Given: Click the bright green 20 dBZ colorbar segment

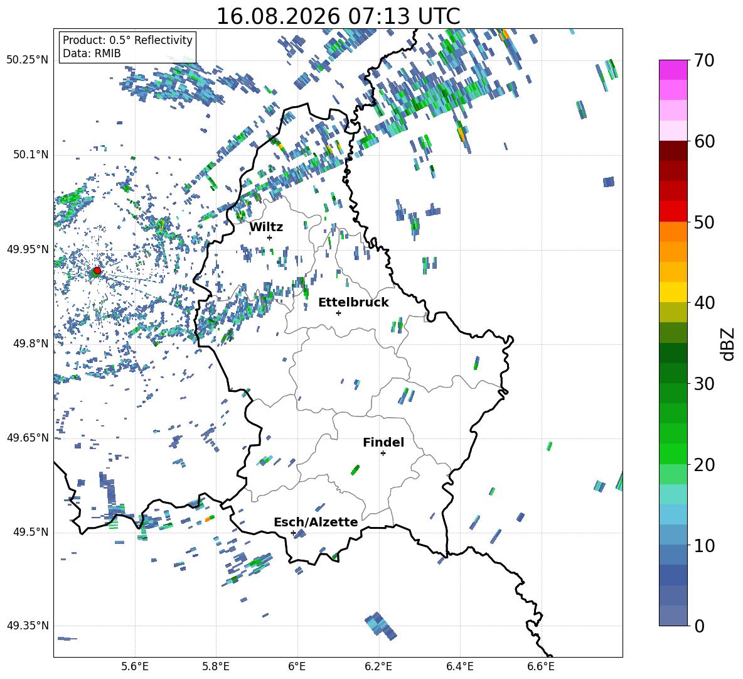Looking at the screenshot, I should [x=673, y=454].
